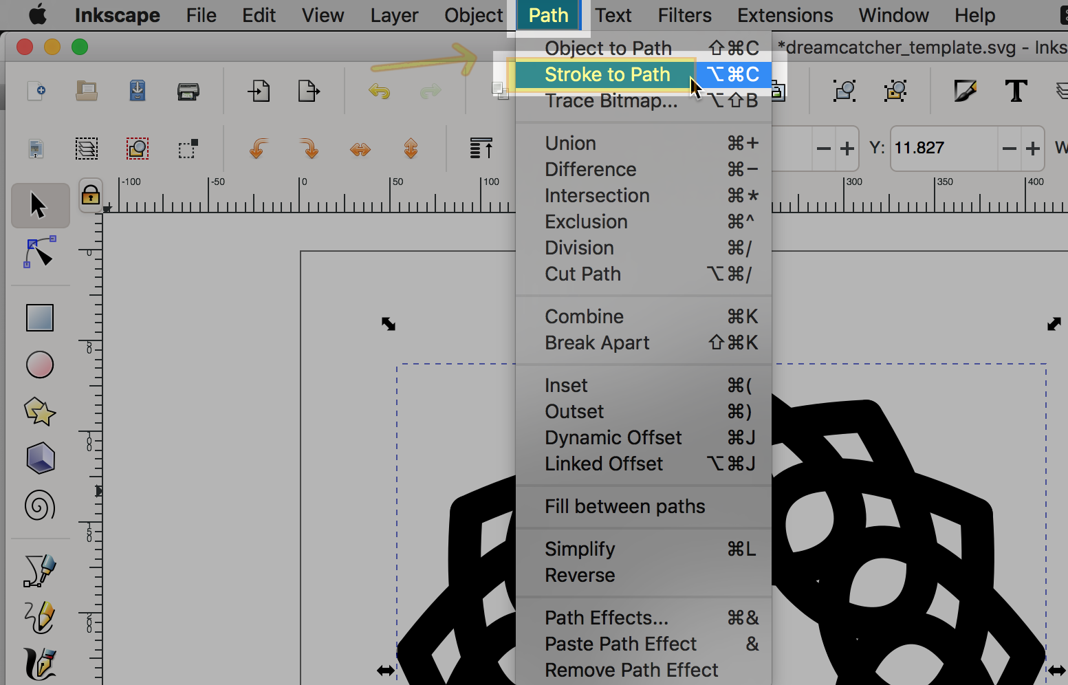
Task: Select the Selector arrow tool
Action: pyautogui.click(x=39, y=205)
